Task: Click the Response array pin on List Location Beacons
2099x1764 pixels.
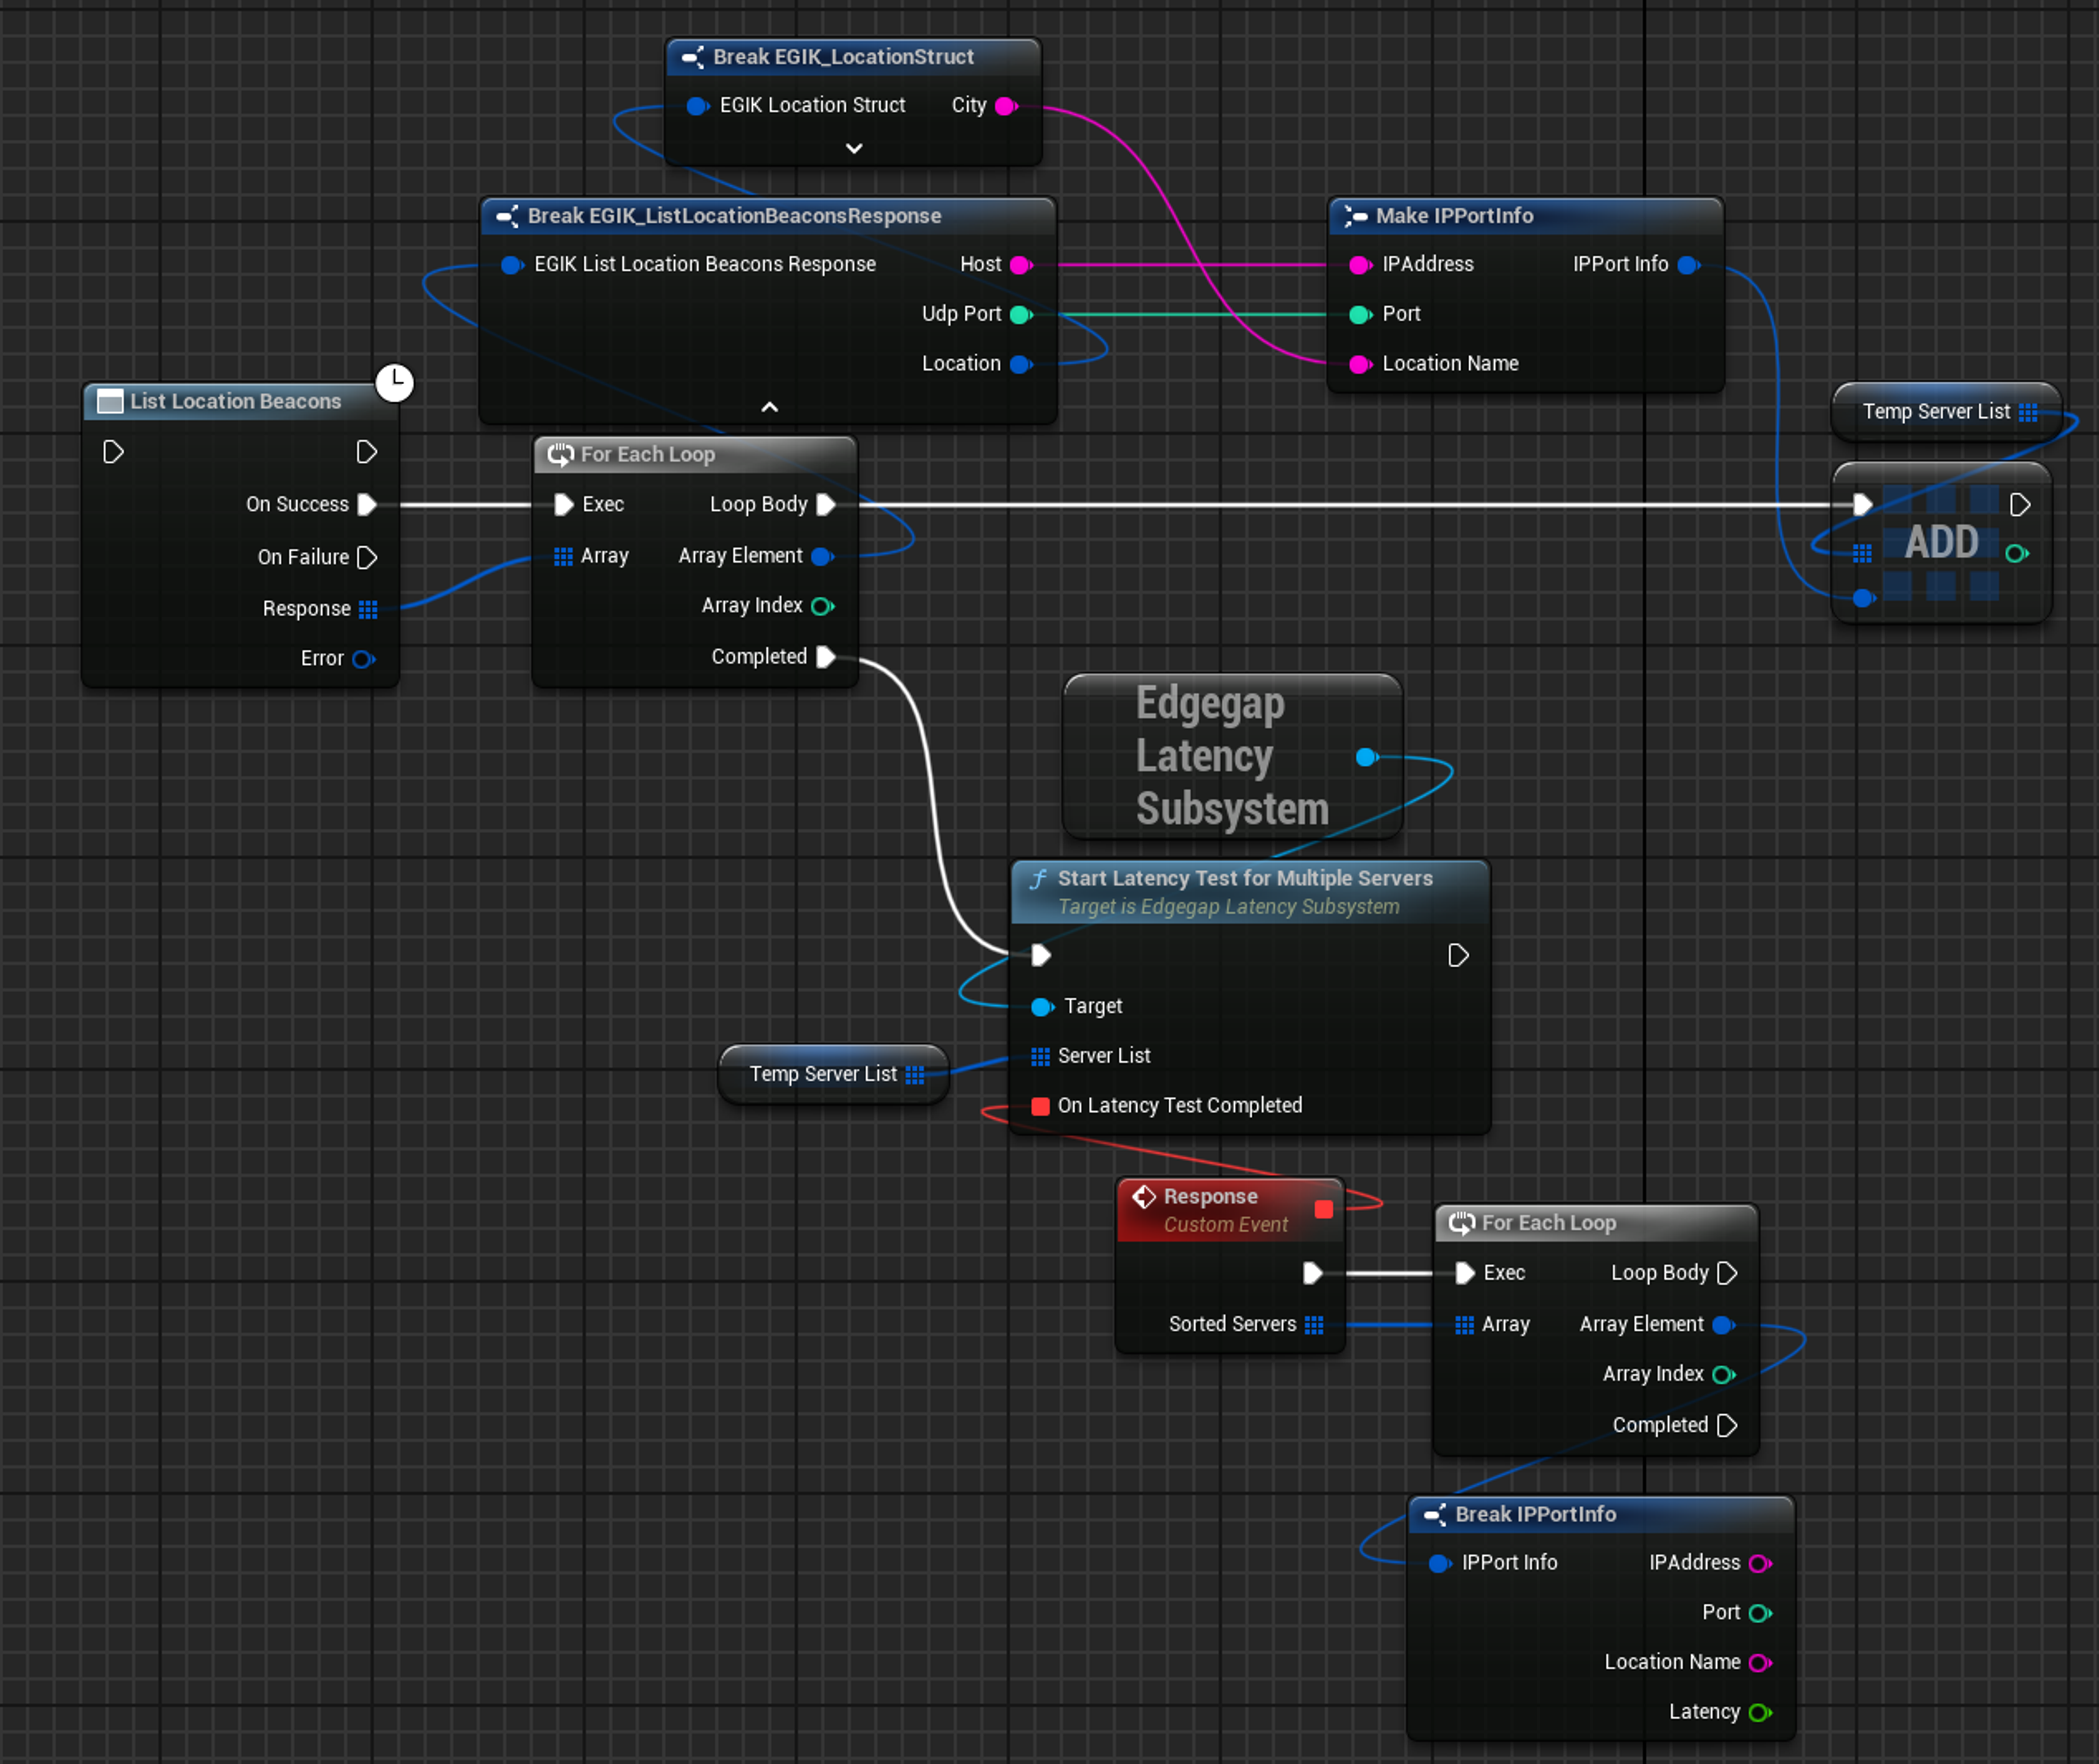Action: pos(368,609)
